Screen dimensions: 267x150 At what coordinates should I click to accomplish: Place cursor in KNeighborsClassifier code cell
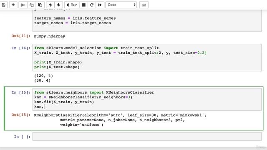147,99
